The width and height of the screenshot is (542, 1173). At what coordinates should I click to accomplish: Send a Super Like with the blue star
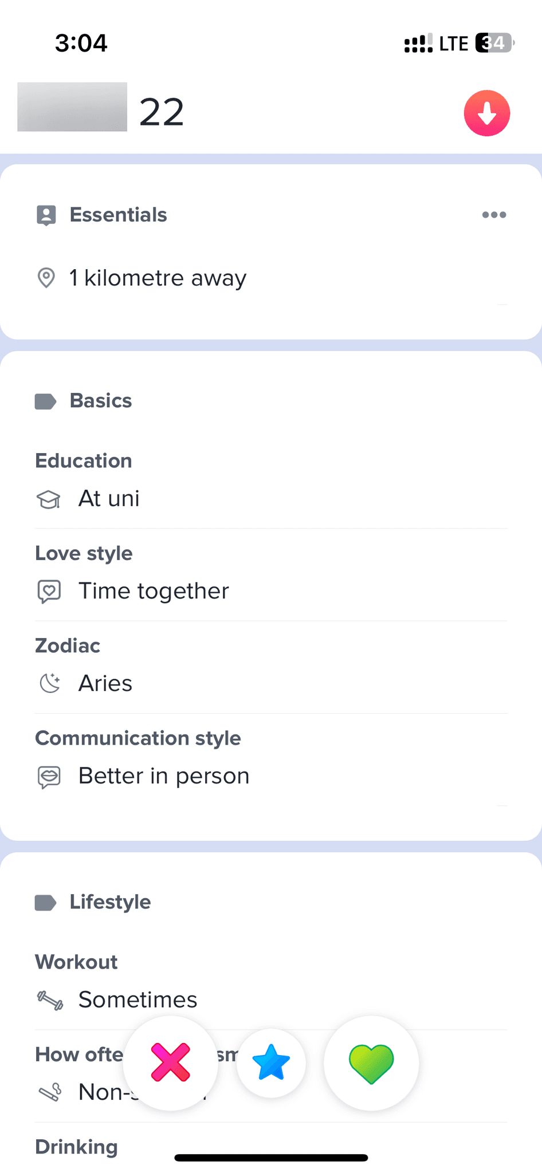(x=271, y=1063)
